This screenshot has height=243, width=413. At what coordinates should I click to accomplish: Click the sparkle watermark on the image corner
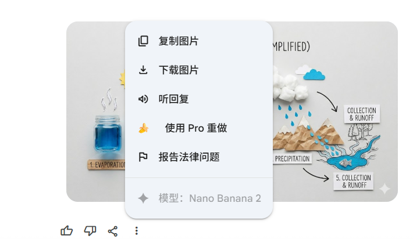(384, 188)
